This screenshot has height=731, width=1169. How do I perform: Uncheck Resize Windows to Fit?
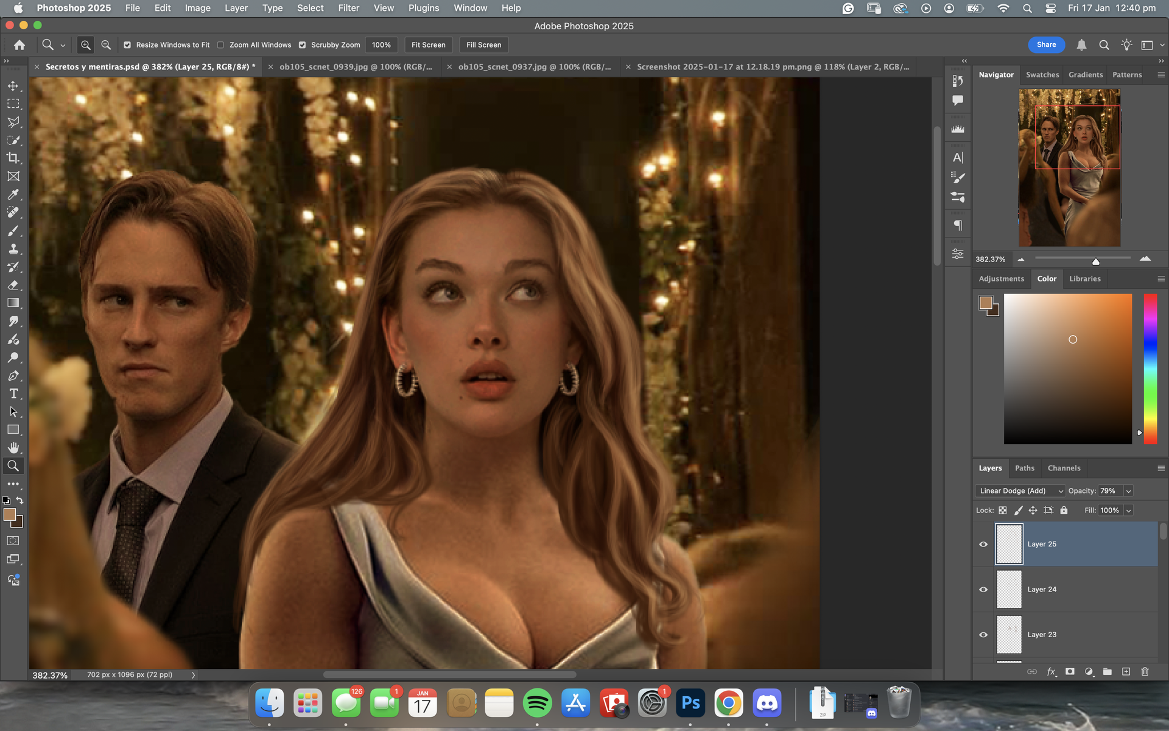point(127,45)
